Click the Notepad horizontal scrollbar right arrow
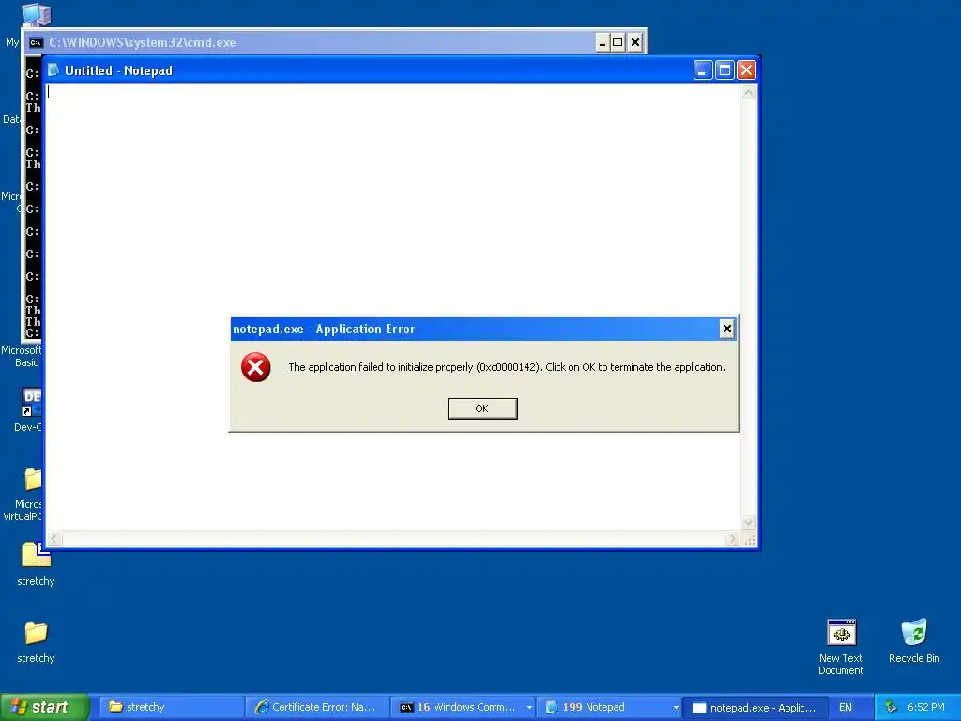Viewport: 961px width, 721px height. point(732,538)
